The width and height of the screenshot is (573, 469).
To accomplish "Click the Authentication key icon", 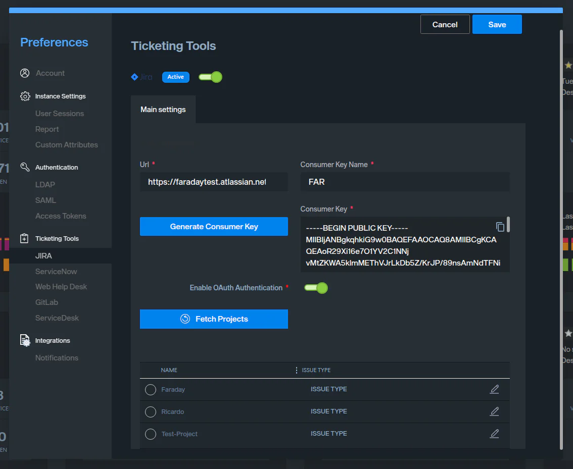I will tap(25, 167).
